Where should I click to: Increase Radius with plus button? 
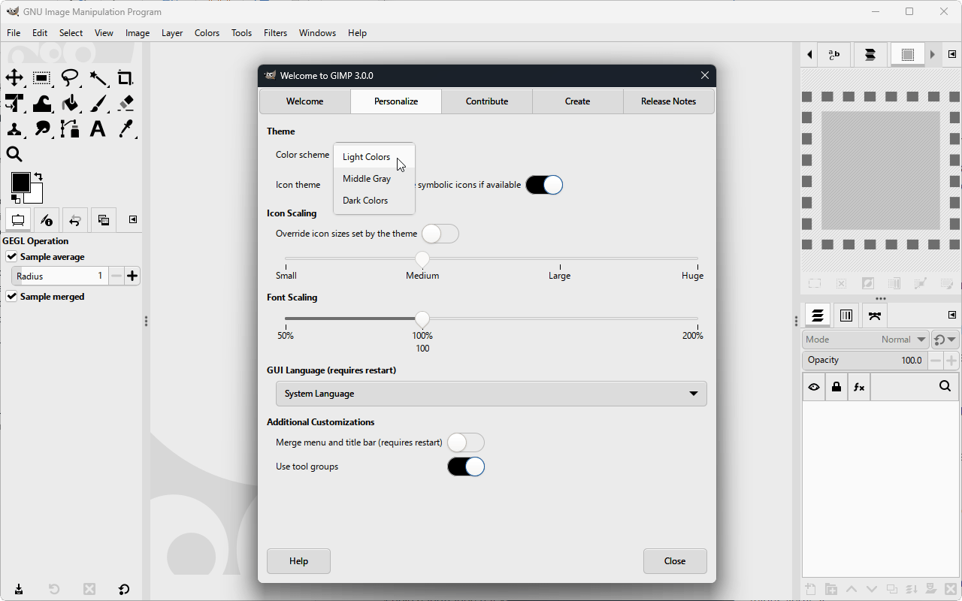132,276
